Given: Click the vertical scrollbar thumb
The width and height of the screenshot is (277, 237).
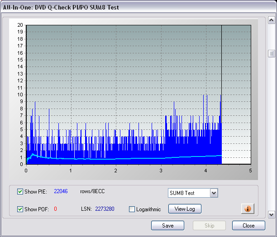Looking at the screenshot, I should tap(272, 53).
